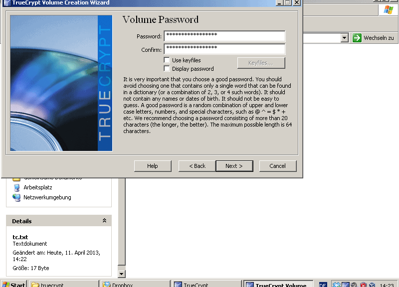
Task: Open the volume speaker tray icon
Action: (354, 285)
